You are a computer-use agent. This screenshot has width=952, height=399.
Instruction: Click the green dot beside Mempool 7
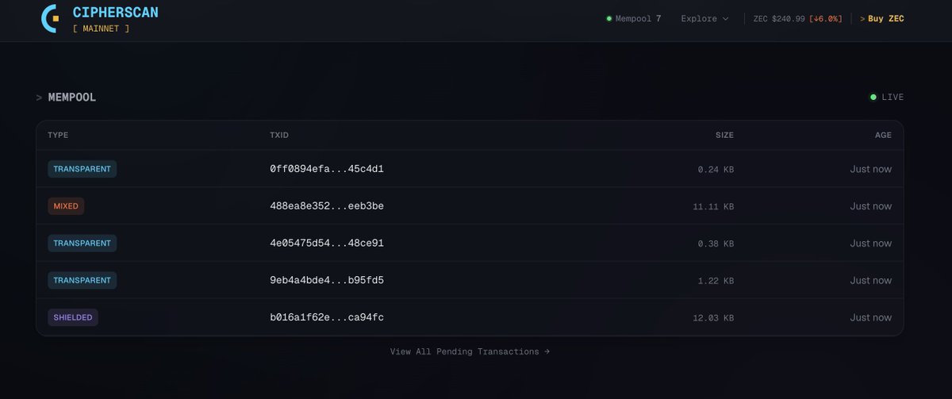[609, 18]
